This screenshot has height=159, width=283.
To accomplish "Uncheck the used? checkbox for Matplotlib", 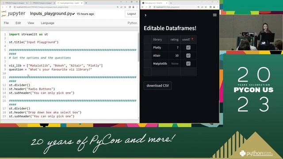I will (x=188, y=64).
